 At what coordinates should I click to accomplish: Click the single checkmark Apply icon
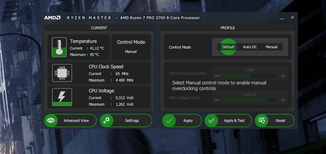click(x=169, y=121)
